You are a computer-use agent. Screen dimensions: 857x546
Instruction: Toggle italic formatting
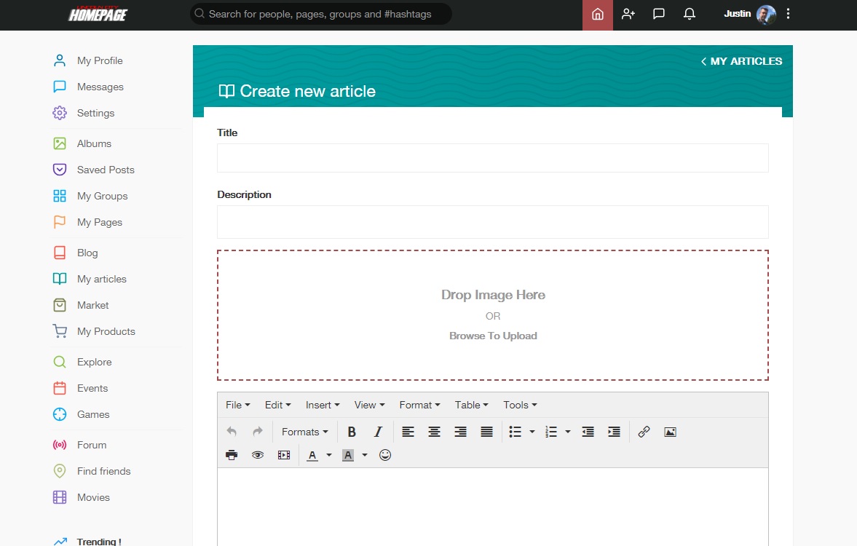(x=378, y=432)
